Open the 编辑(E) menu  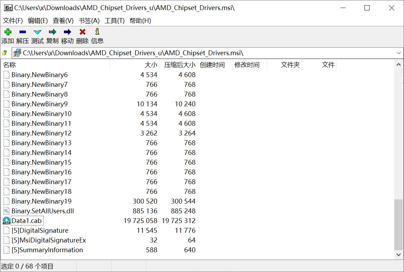[38, 20]
